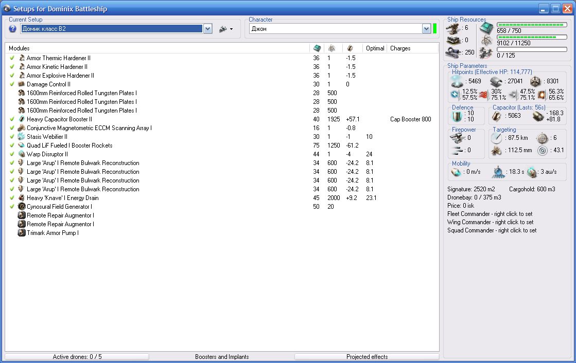Click Fleet Commander right click to set
The image size is (576, 363).
(x=490, y=213)
